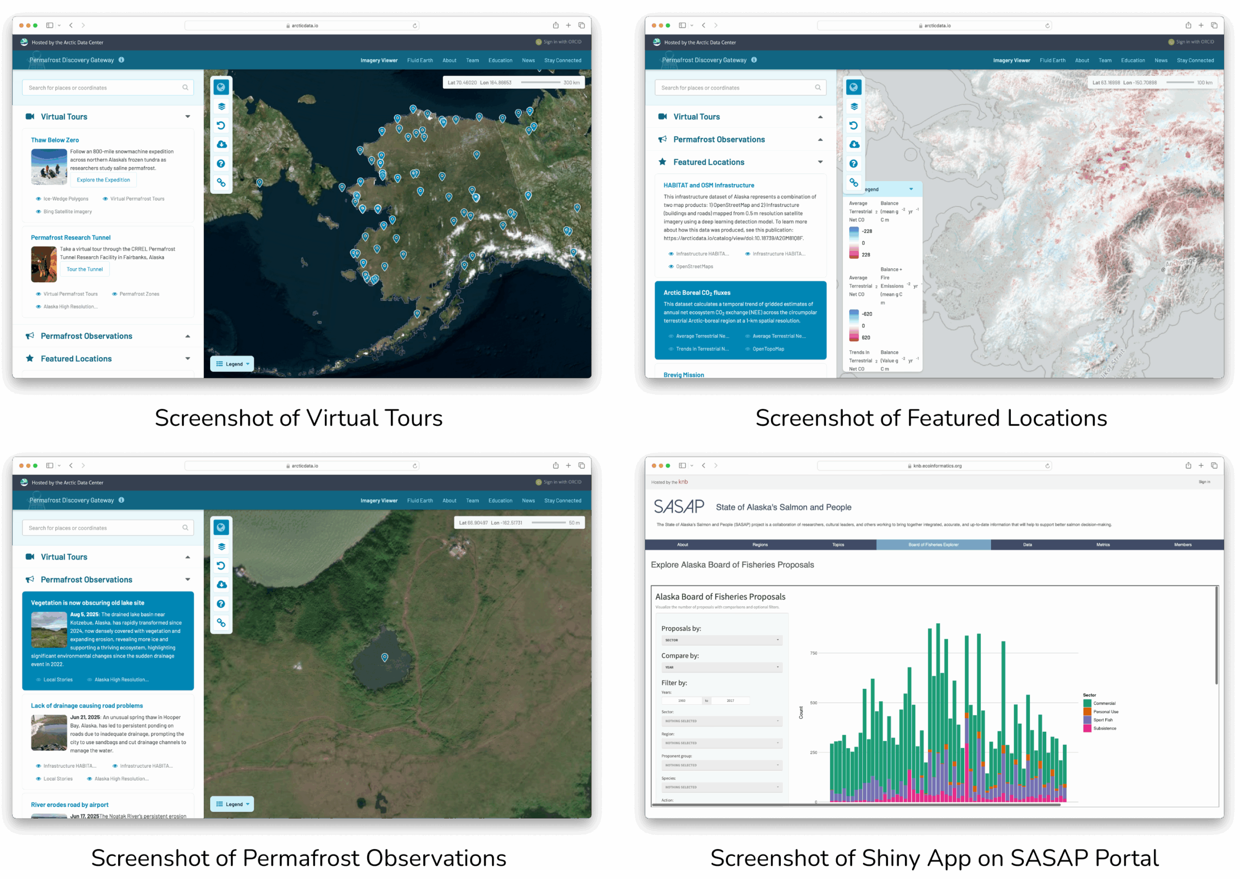Open the Regions tab on the SASAP page
This screenshot has height=879, width=1240.
(x=760, y=544)
